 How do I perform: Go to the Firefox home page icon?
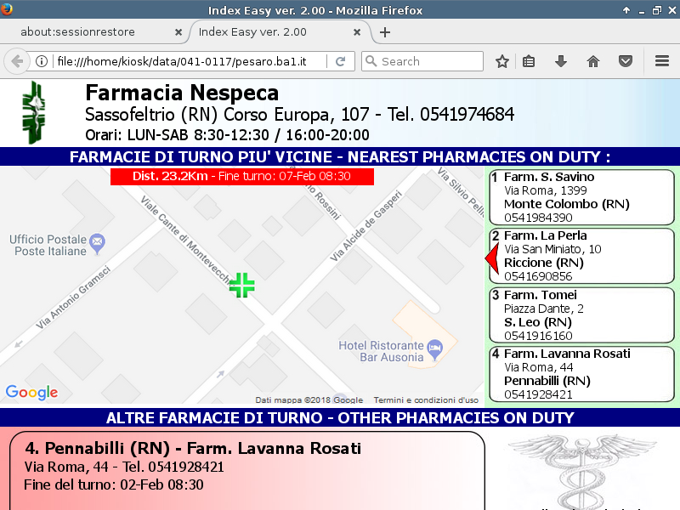point(593,61)
